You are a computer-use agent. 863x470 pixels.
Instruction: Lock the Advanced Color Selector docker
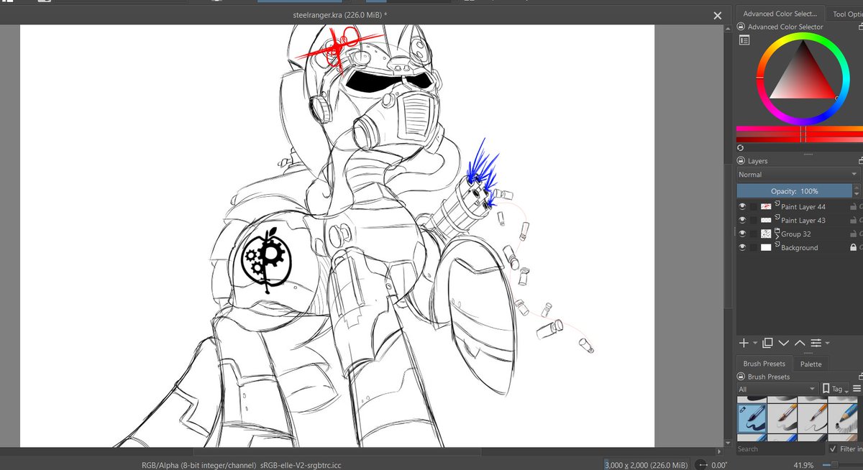[x=741, y=27]
